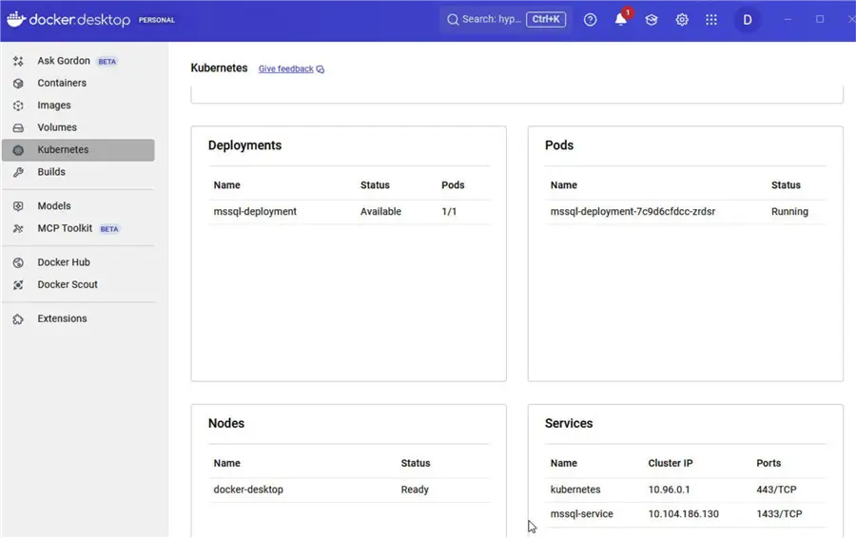The height and width of the screenshot is (538, 856).
Task: Click the Docker Hub icon
Action: (x=18, y=262)
